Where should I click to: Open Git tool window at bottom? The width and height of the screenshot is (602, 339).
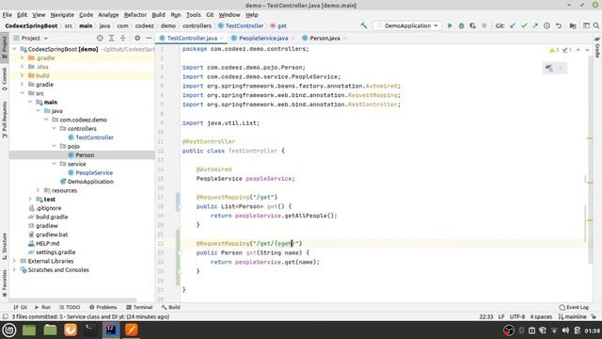click(x=21, y=307)
